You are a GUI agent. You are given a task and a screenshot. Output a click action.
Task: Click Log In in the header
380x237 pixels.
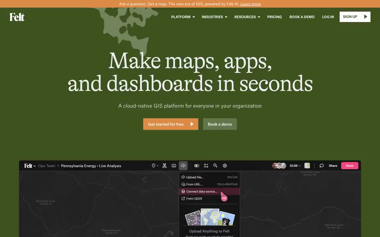pyautogui.click(x=328, y=17)
